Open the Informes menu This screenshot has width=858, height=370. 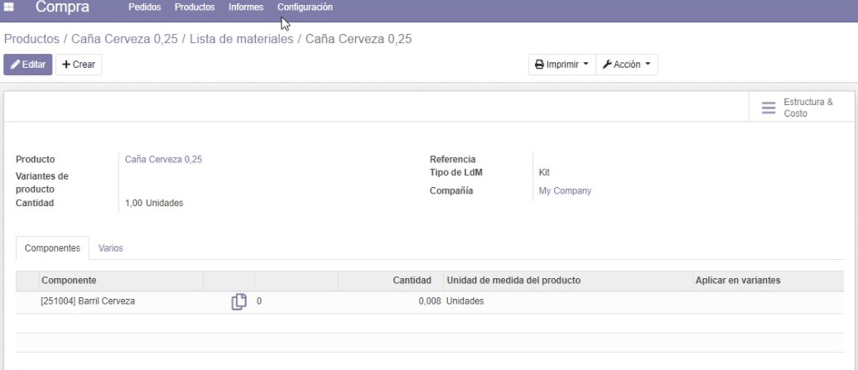click(x=246, y=7)
